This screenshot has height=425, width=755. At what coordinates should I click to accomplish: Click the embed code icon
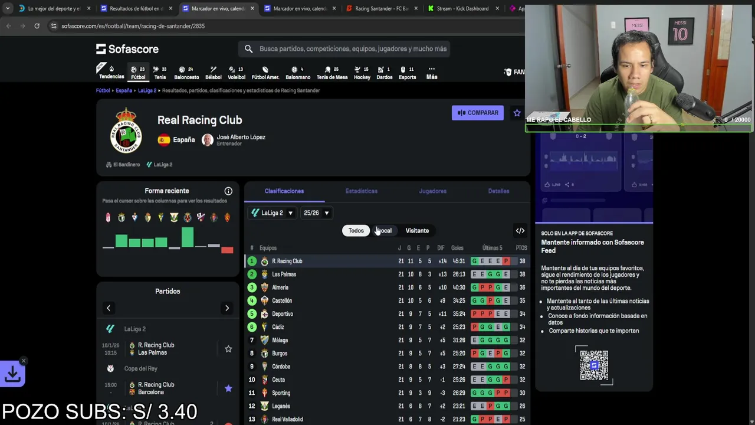[520, 231]
